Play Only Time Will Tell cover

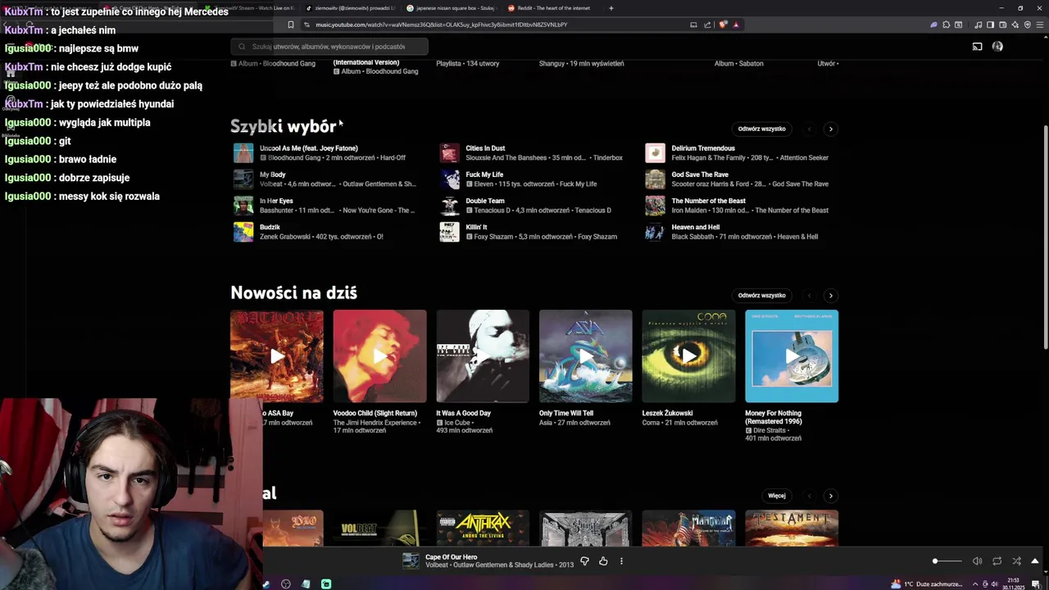coord(585,356)
